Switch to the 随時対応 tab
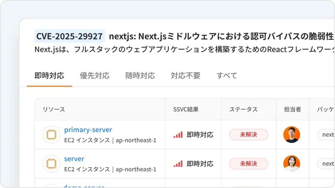Image resolution: width=335 pixels, height=188 pixels. 140,76
